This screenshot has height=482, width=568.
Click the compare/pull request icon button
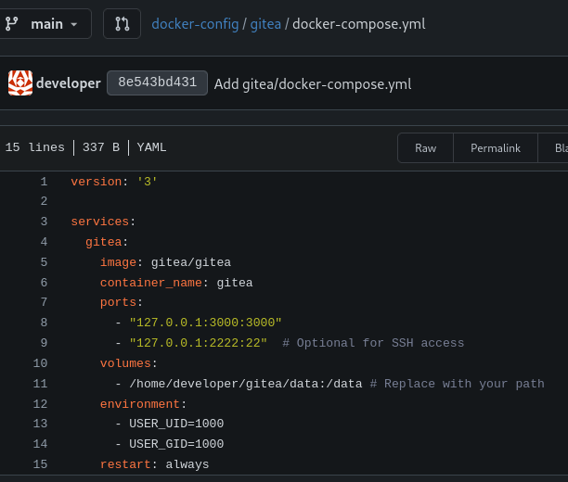123,24
